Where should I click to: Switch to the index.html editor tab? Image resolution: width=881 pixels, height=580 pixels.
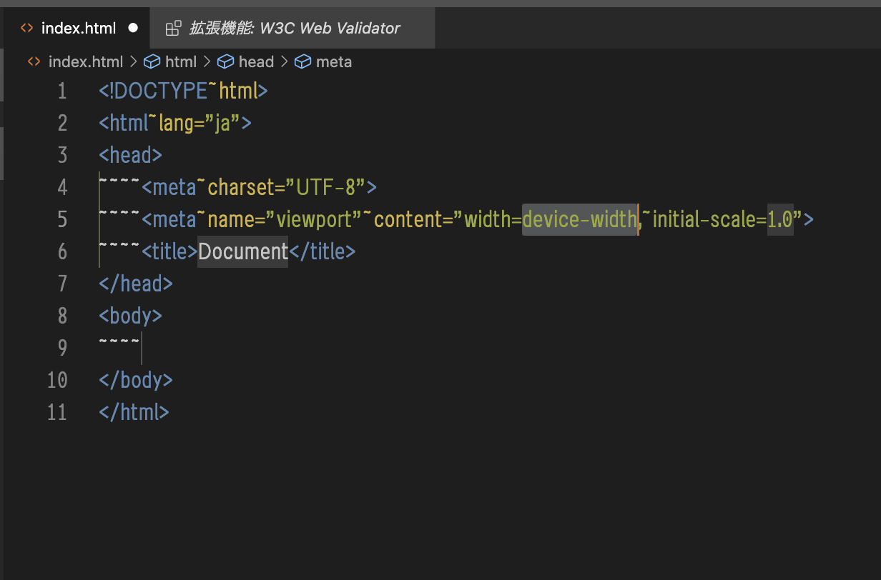[x=78, y=29]
